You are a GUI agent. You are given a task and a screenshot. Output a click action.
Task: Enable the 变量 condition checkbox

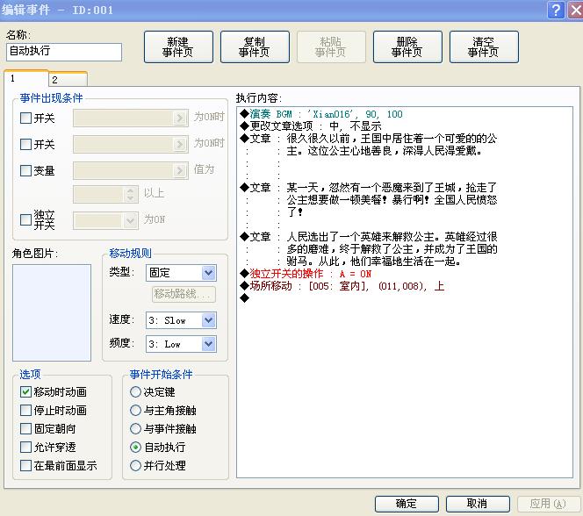(x=25, y=170)
